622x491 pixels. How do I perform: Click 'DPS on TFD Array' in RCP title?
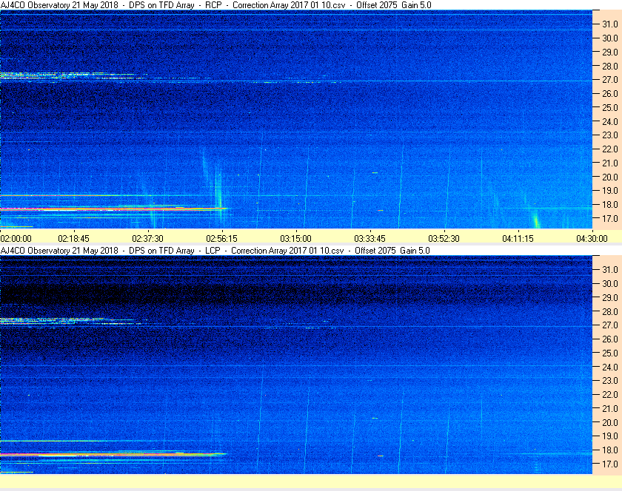tap(161, 5)
